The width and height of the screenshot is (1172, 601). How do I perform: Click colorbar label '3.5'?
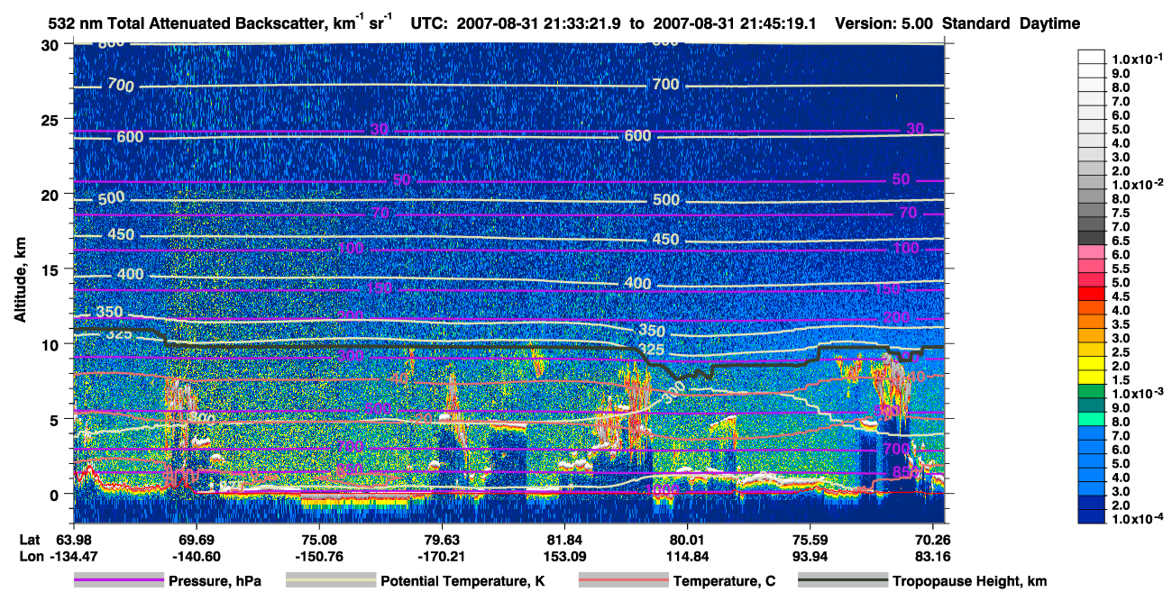pyautogui.click(x=1121, y=323)
